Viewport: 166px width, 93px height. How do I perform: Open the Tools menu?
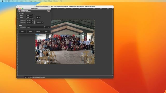(x=45, y=1)
